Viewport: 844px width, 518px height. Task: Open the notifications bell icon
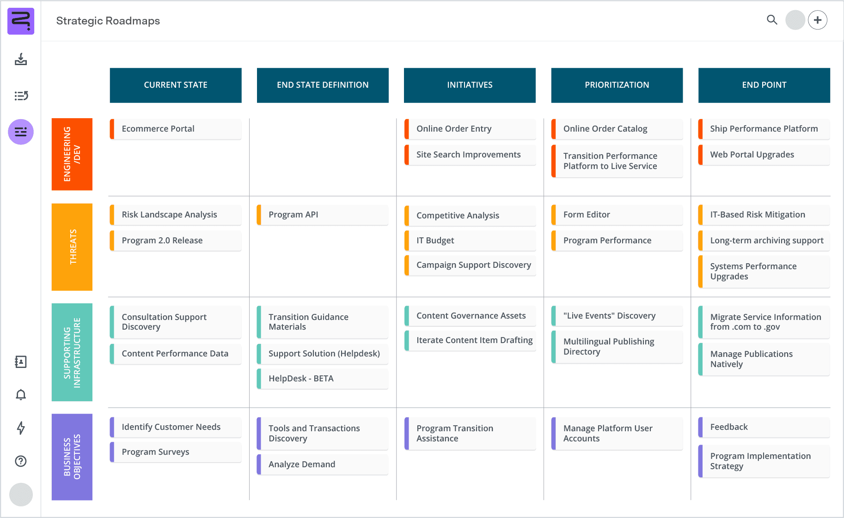point(21,395)
